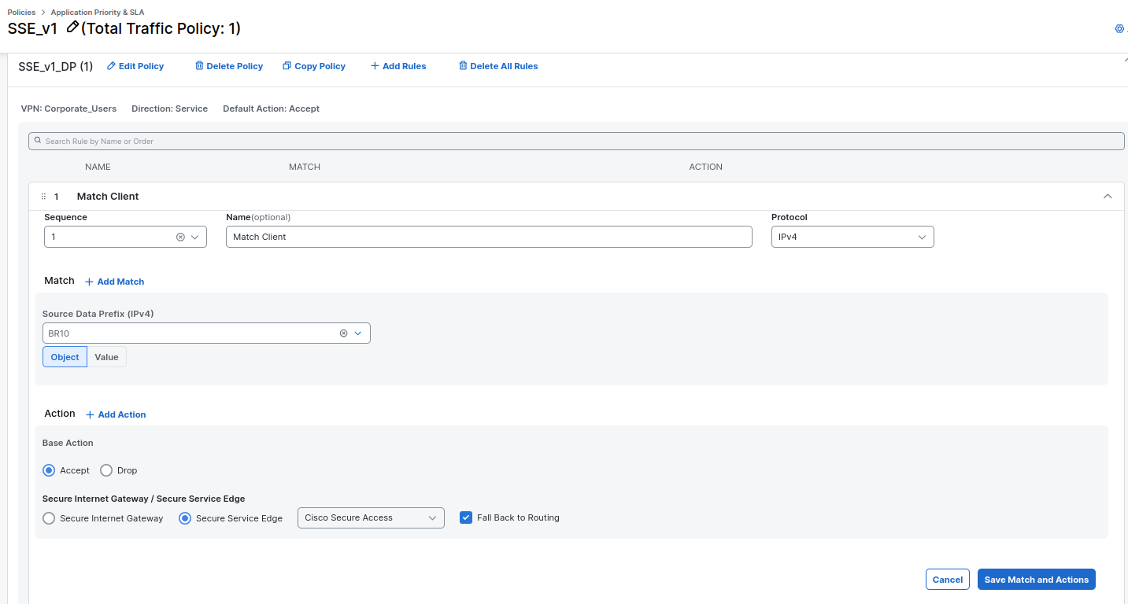Click the Cancel button
1128x604 pixels.
pos(947,580)
